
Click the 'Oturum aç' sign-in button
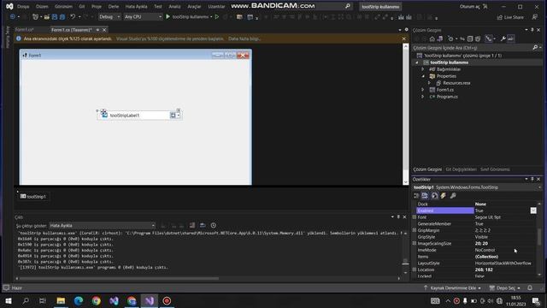[473, 6]
